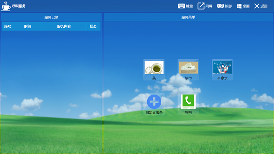Click the 状态 column header

93,26
